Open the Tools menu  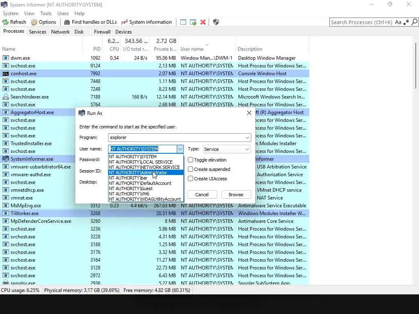tap(46, 13)
